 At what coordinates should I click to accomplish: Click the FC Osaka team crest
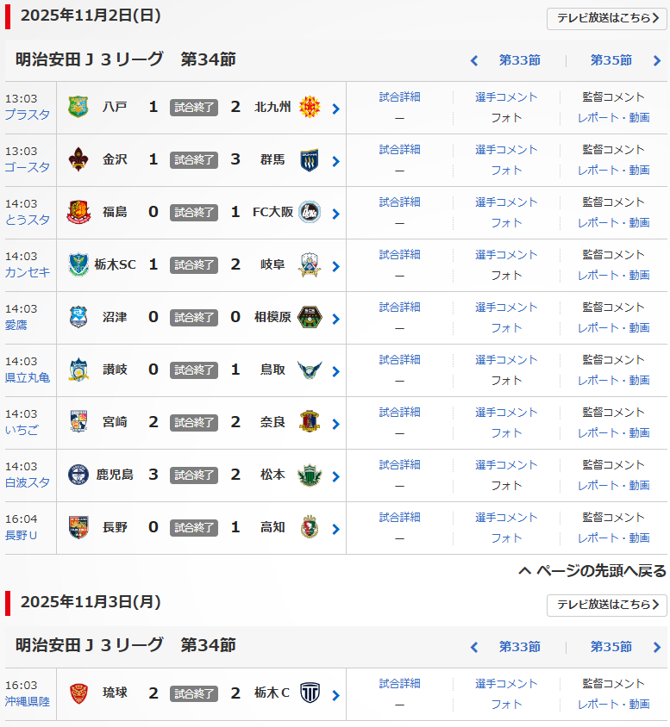click(310, 213)
